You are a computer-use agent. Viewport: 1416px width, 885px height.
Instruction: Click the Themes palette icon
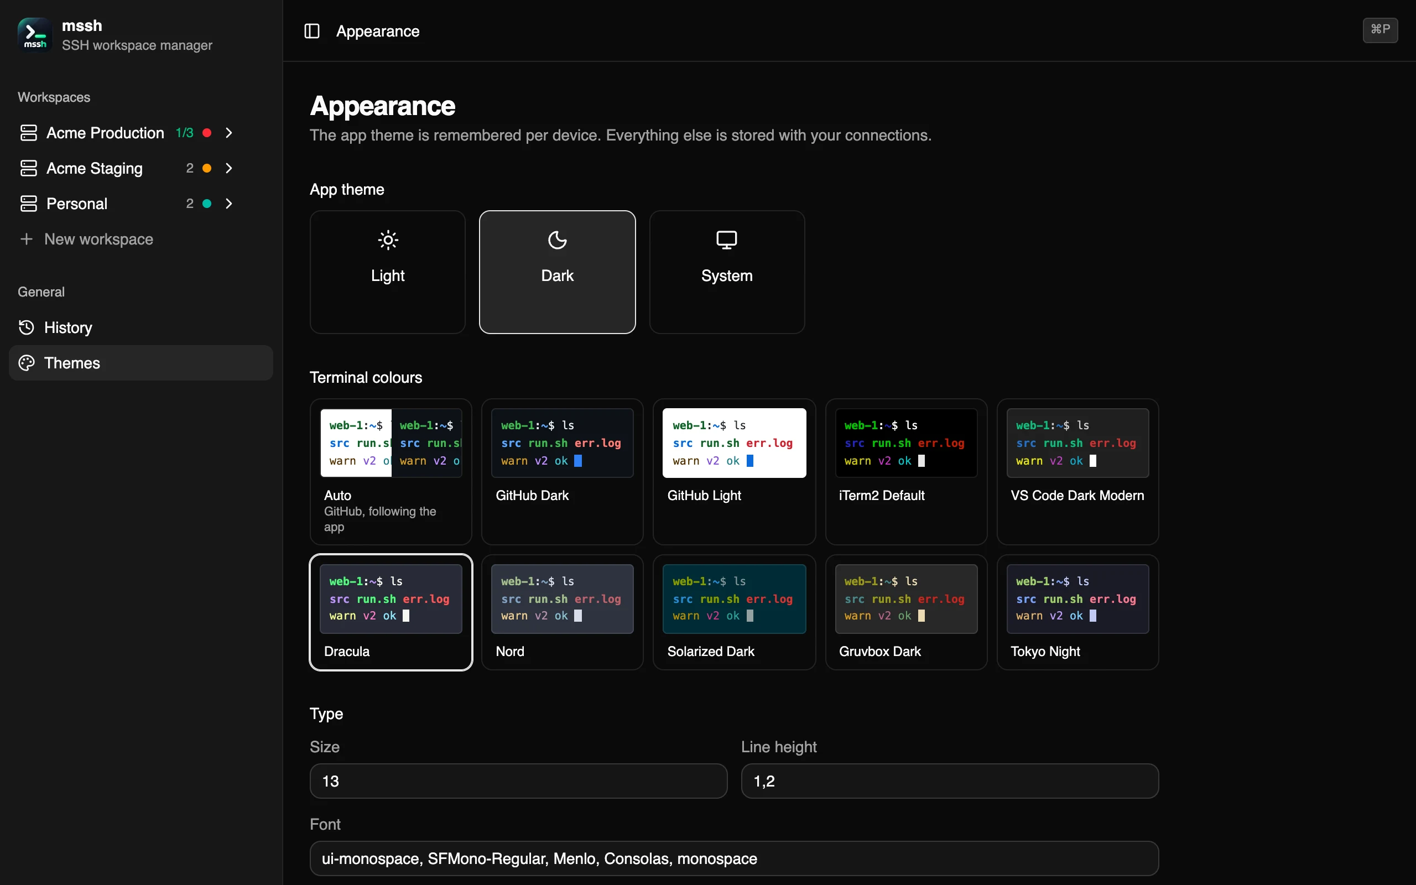click(x=27, y=363)
